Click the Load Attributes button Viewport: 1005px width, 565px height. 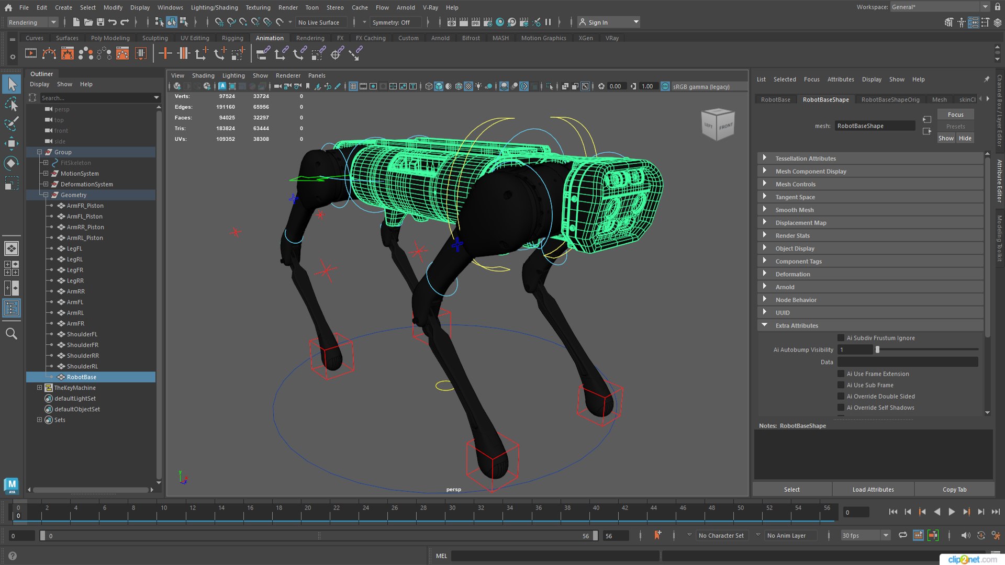point(873,489)
